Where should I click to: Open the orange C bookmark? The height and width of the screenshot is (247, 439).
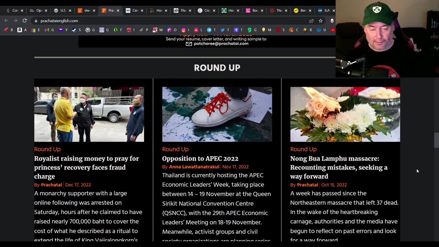[x=294, y=30]
